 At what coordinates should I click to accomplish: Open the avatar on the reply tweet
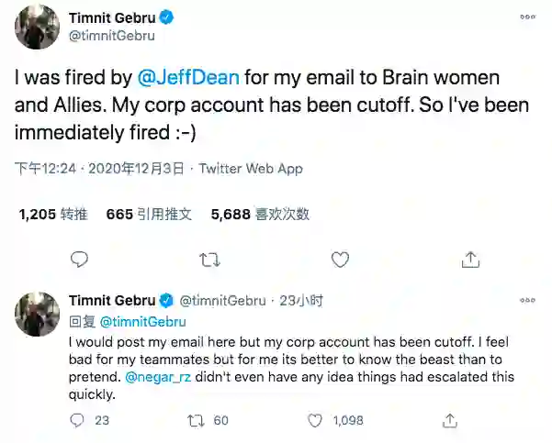[x=37, y=315]
